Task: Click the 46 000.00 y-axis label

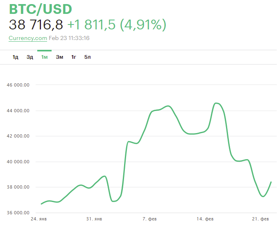Action: click(x=18, y=85)
